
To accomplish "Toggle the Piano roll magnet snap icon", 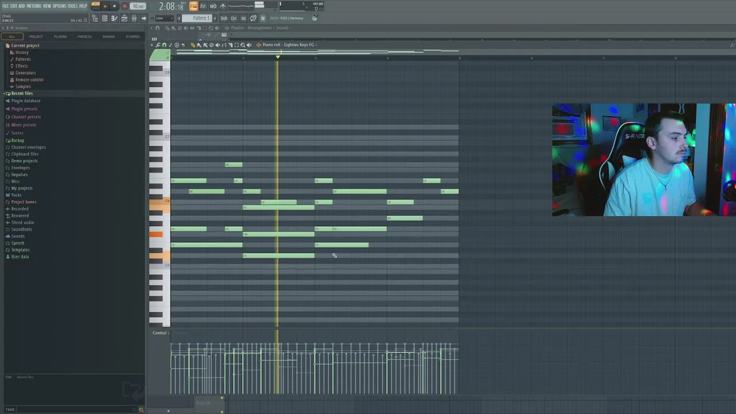I will coord(164,45).
